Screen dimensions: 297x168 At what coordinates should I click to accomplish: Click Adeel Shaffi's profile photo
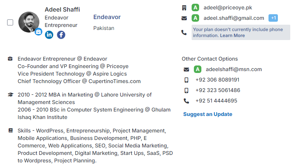(29, 22)
